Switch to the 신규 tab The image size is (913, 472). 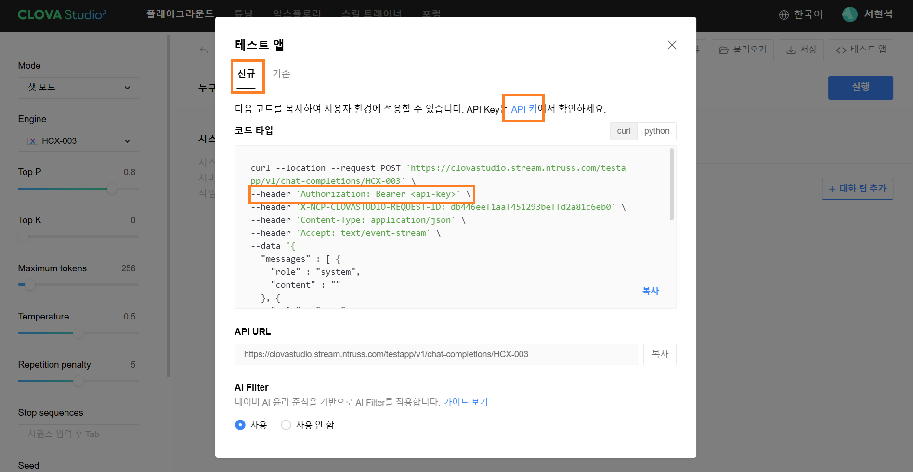click(246, 74)
